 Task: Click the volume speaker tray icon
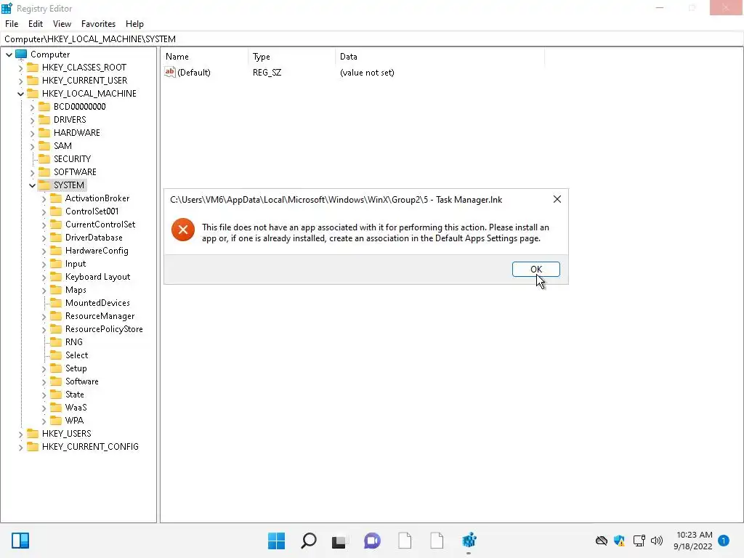click(x=657, y=541)
